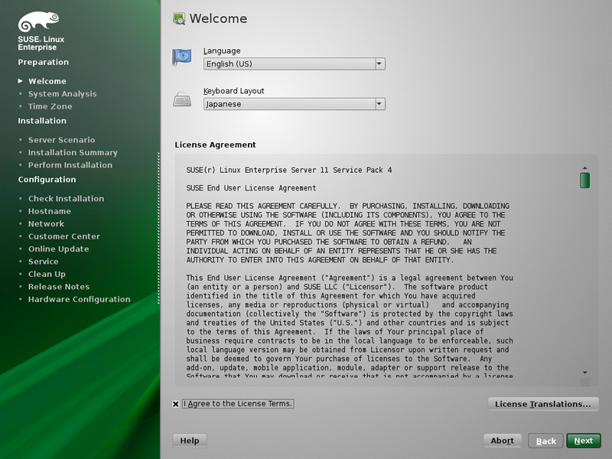612x459 pixels.
Task: Click the Installation section heading
Action: (x=42, y=121)
